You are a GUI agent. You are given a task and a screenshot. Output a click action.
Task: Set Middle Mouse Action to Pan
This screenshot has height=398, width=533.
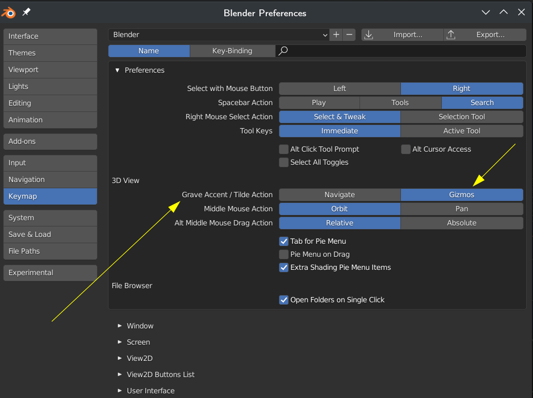[x=462, y=209]
